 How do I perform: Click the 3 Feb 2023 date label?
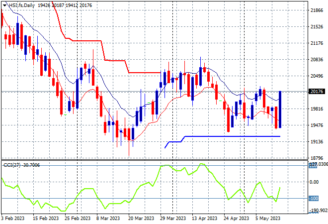12,219
